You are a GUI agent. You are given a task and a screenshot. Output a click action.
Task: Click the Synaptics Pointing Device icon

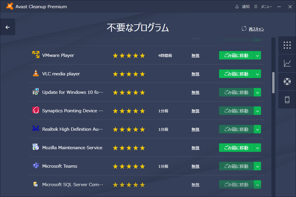35,111
